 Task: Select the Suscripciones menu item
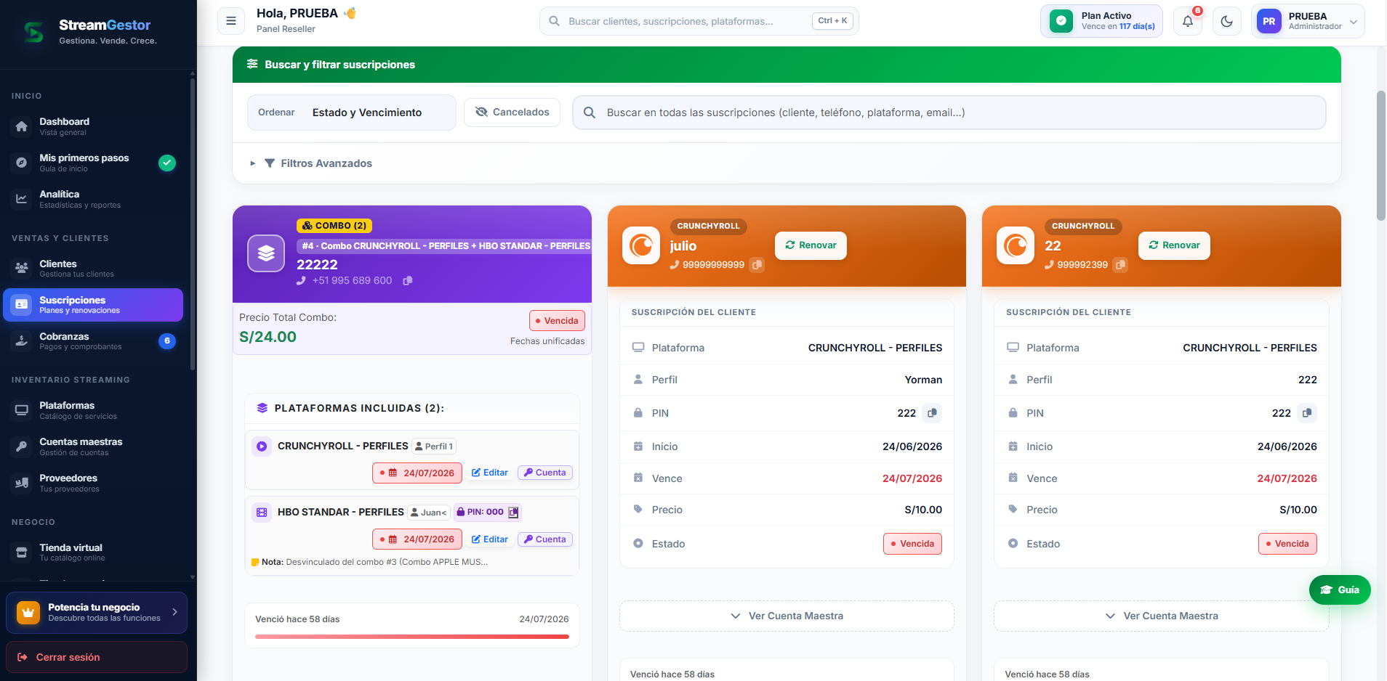point(93,305)
